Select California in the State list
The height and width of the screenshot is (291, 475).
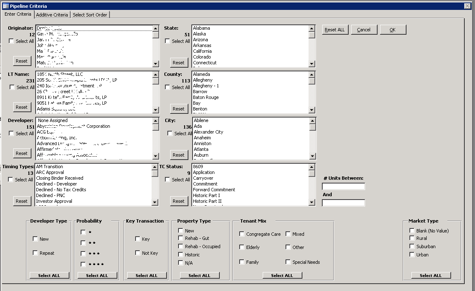tap(202, 52)
